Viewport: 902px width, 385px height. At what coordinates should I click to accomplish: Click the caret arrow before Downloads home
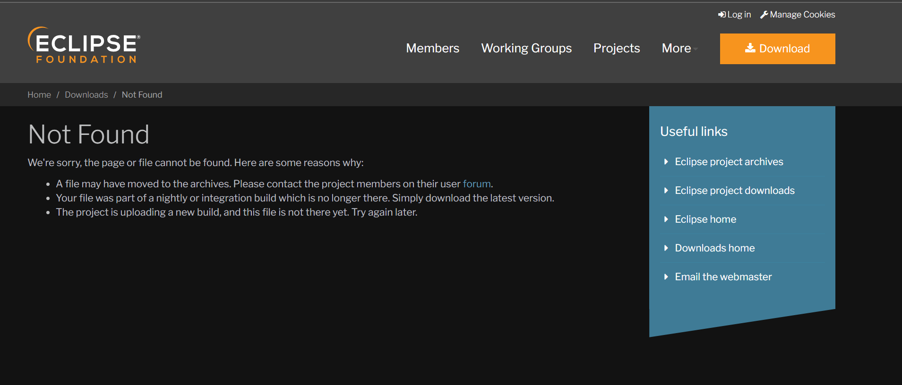[x=666, y=248]
